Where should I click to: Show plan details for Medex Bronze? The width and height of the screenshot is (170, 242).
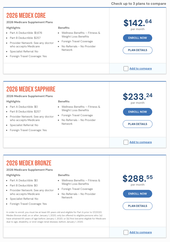[137, 206]
